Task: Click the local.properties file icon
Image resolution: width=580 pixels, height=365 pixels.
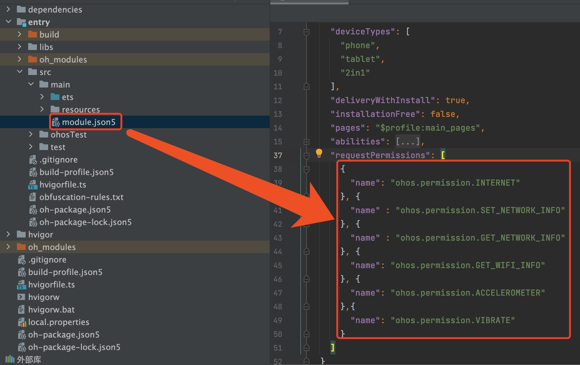Action: tap(22, 322)
